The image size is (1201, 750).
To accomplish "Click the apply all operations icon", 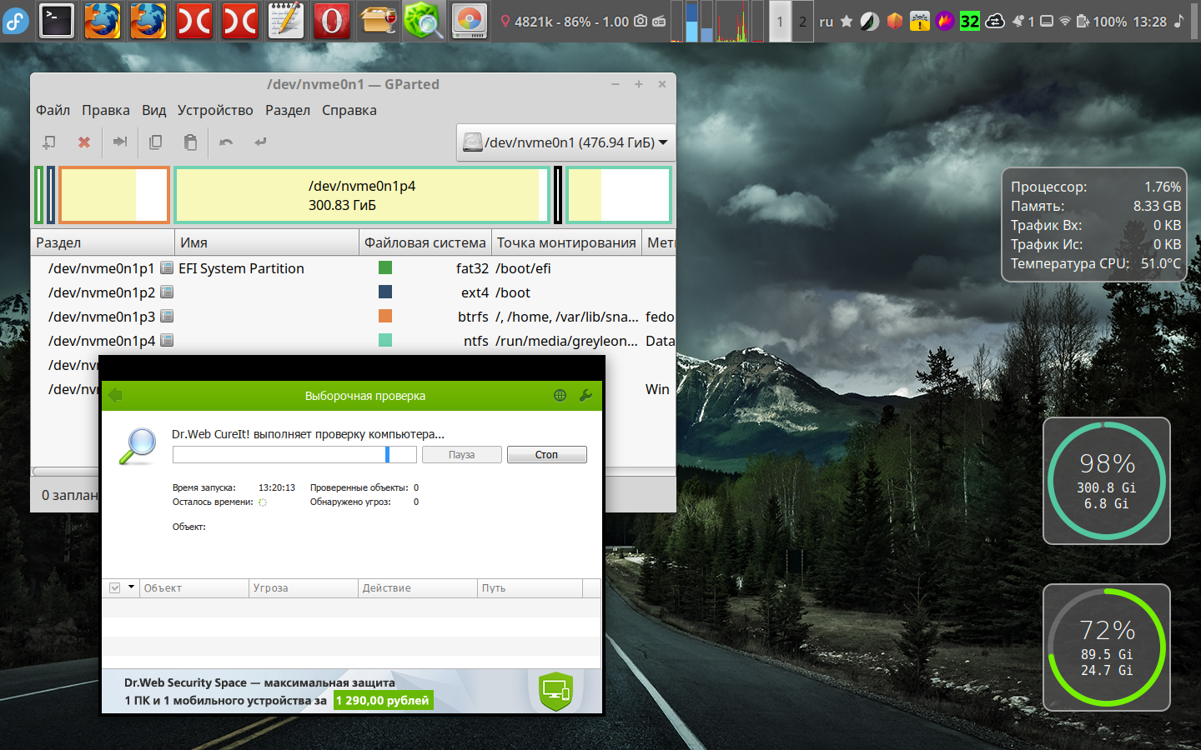I will [261, 142].
